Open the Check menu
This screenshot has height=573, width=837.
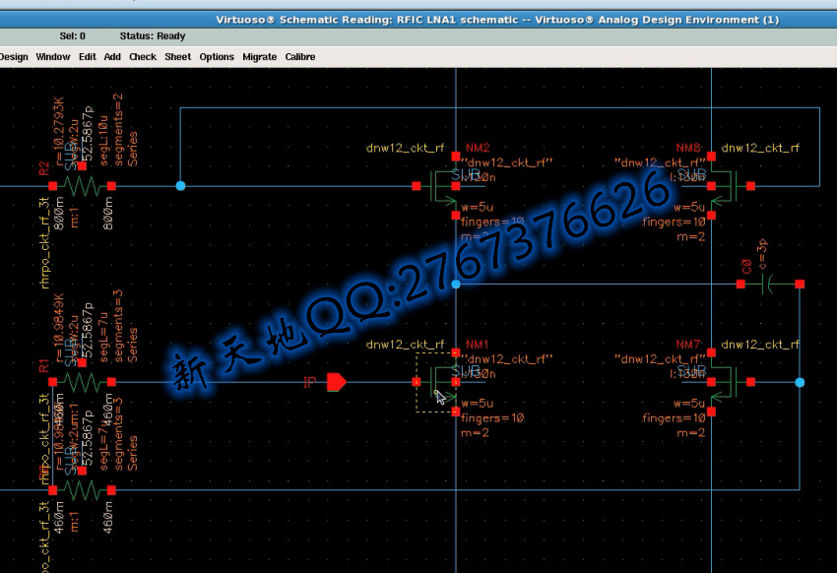point(143,56)
